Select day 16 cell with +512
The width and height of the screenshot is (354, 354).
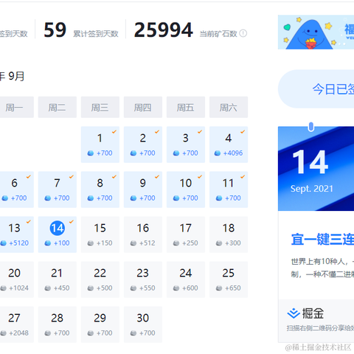[143, 235]
